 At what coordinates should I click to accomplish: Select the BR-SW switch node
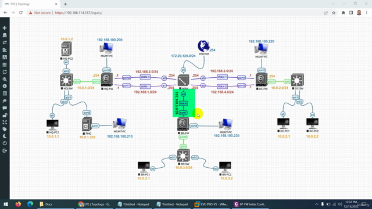click(183, 156)
